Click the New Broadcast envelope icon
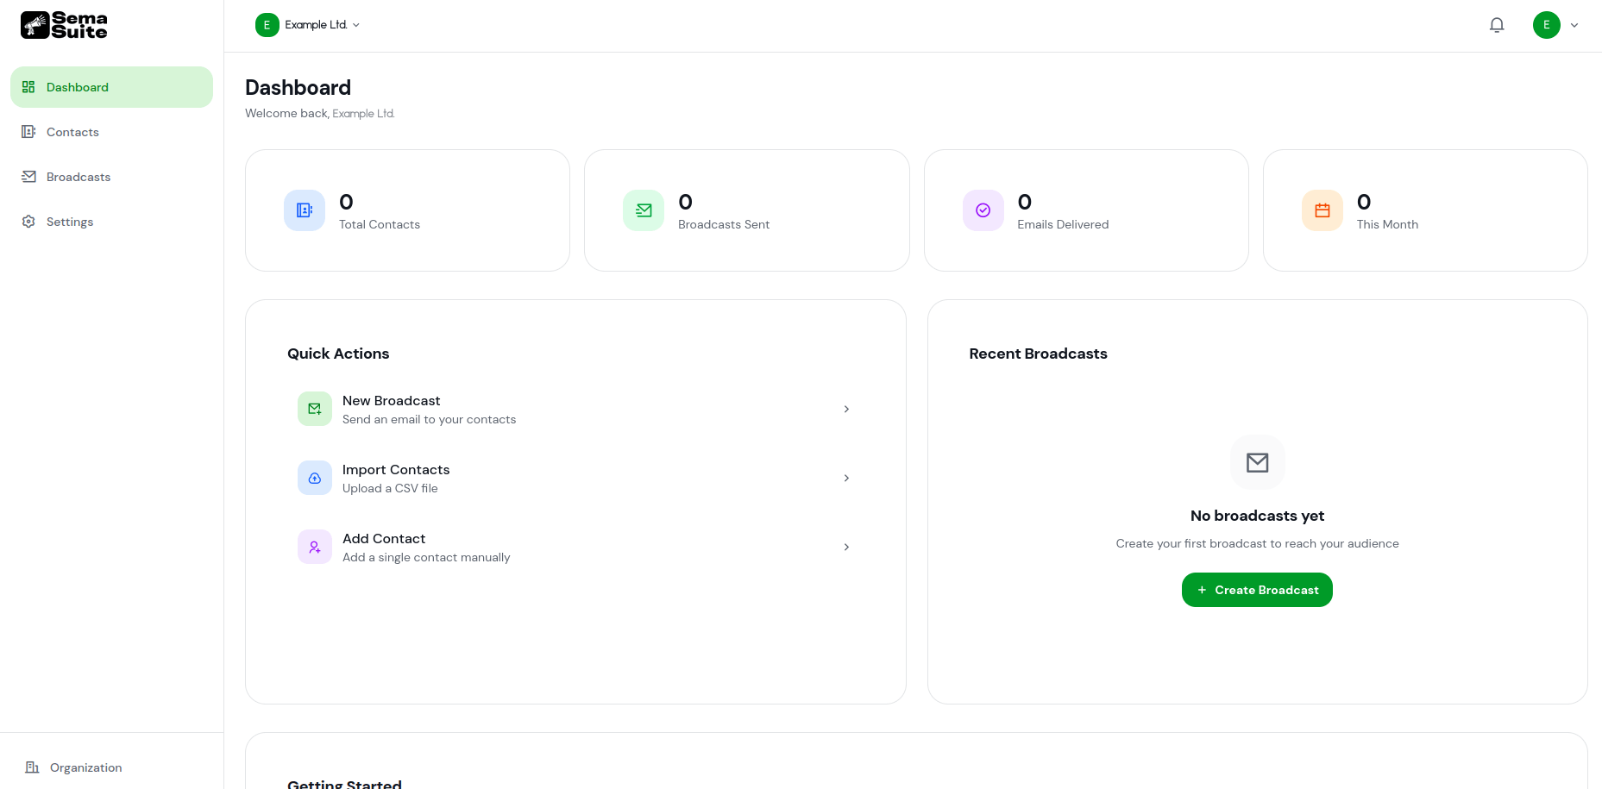Viewport: 1602px width, 789px height. 314,408
